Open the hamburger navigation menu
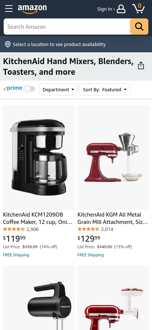Image resolution: width=152 pixels, height=330 pixels. [9, 8]
